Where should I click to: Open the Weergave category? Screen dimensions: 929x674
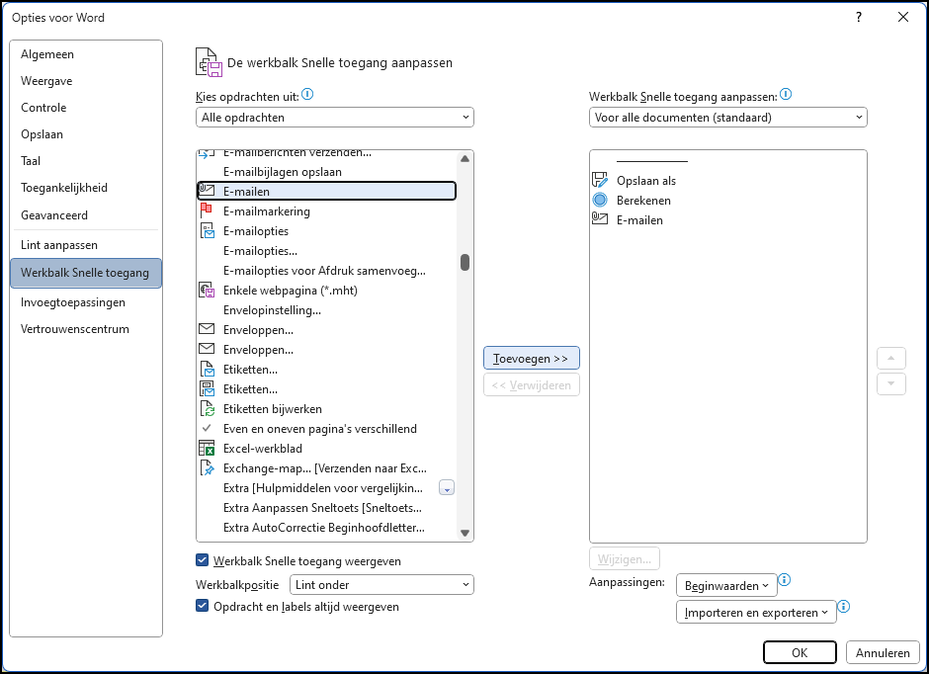pos(86,81)
